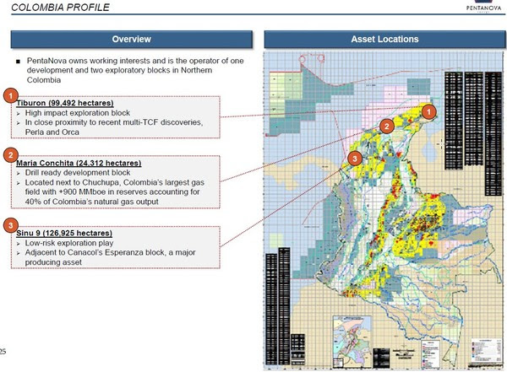Screen dimensions: 507x372
Task: Click 'High impact exploration block' bullet
Action: click(77, 113)
